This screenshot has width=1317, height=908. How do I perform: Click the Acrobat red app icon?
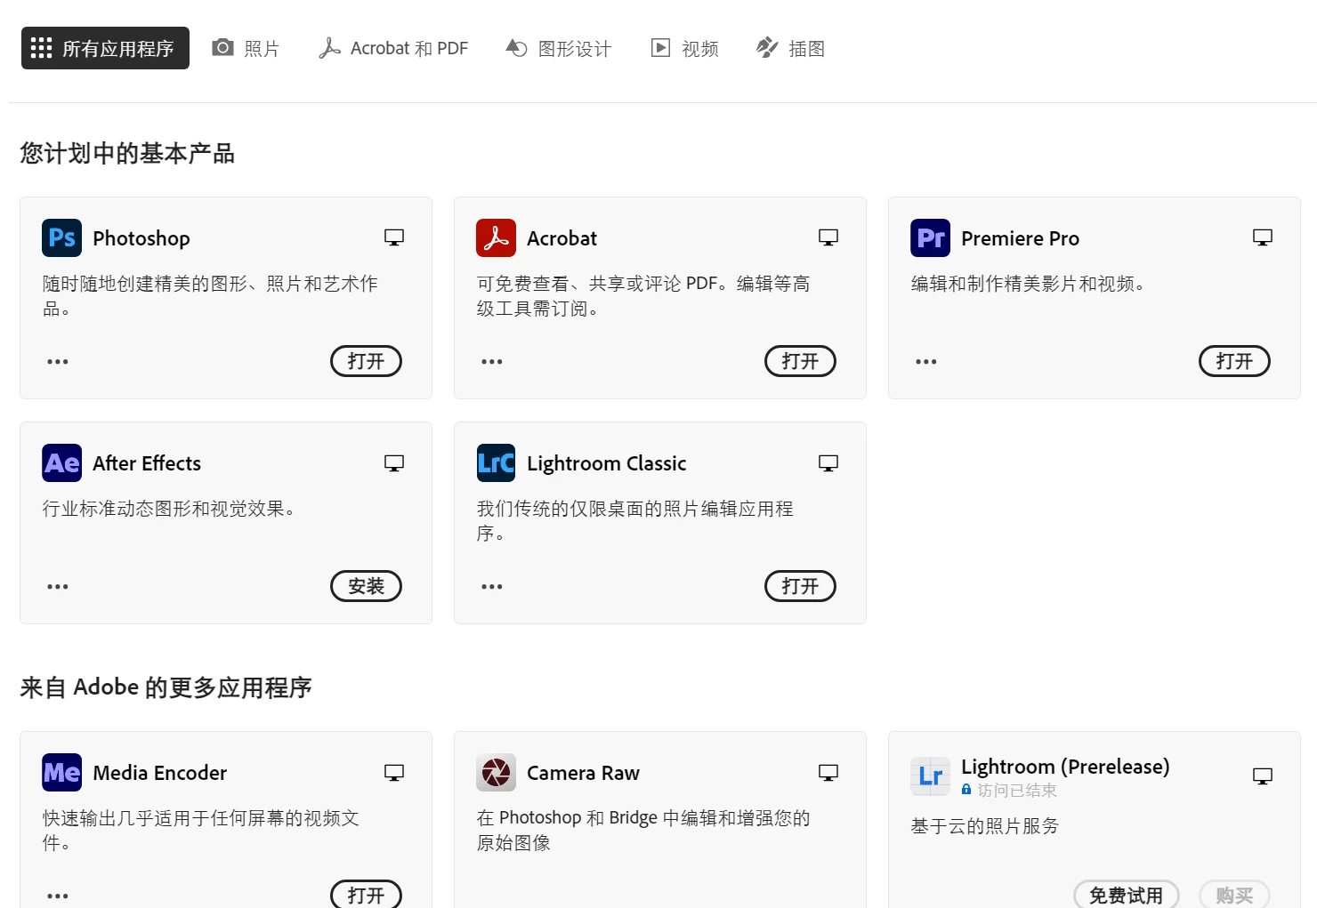(496, 237)
